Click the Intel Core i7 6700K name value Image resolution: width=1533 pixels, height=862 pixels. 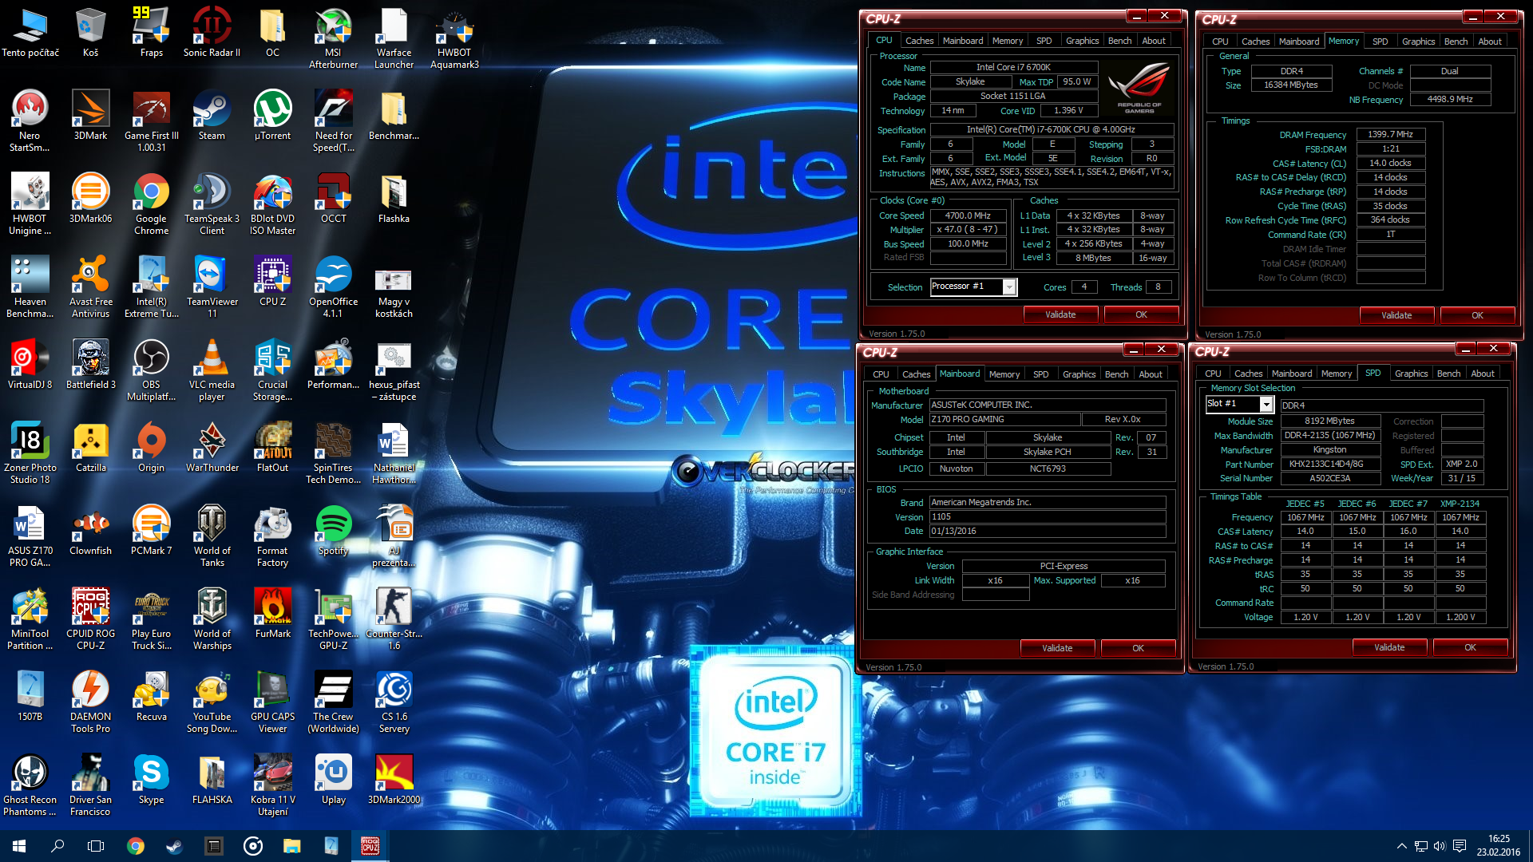(1013, 67)
